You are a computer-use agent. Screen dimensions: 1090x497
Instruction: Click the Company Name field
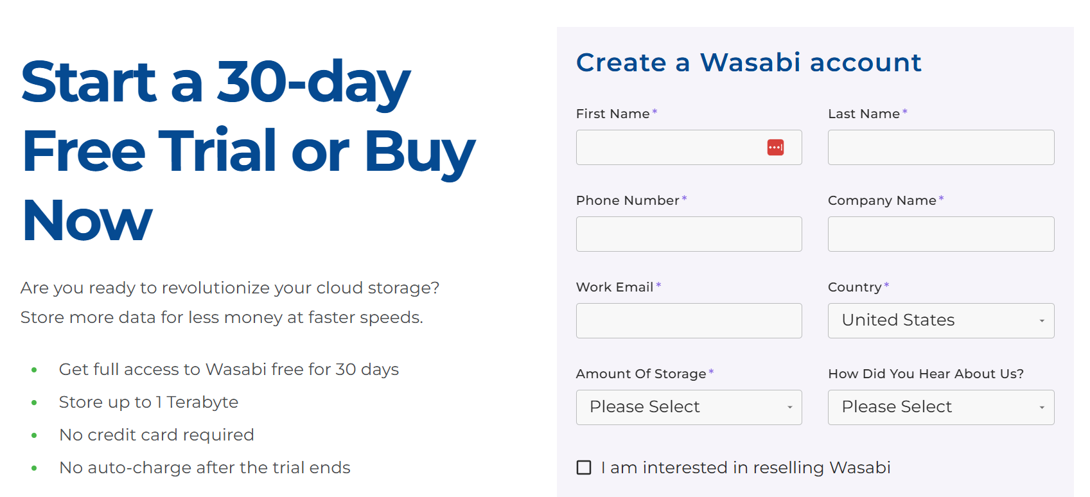tap(940, 234)
